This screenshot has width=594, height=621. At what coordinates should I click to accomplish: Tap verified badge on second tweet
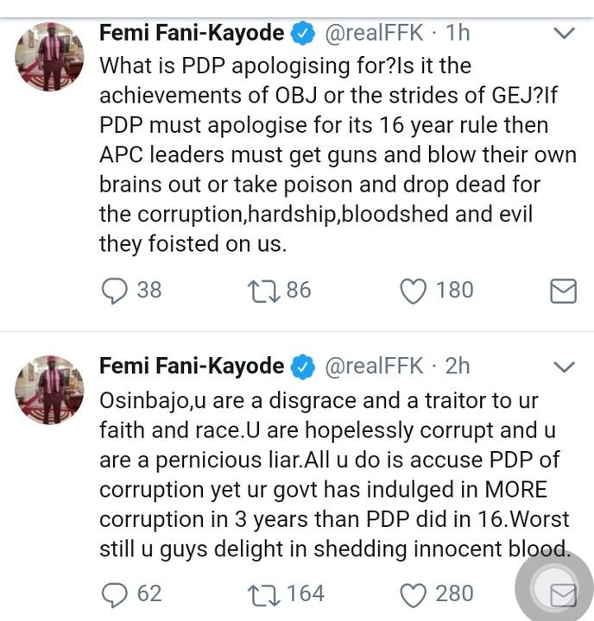point(302,367)
